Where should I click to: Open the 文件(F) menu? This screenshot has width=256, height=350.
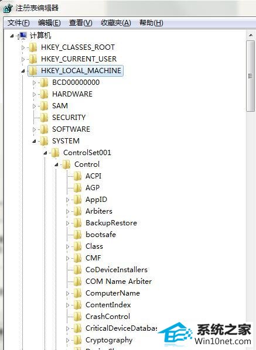[x=19, y=23]
